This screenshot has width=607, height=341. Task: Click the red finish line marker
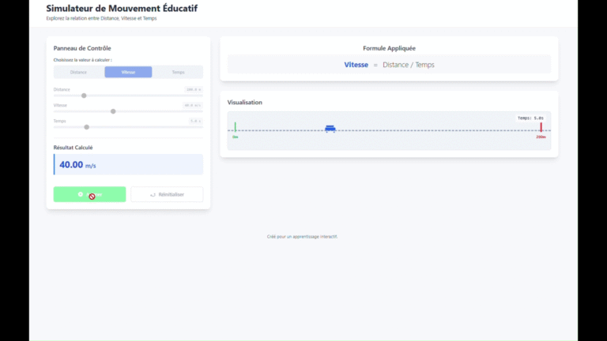541,127
